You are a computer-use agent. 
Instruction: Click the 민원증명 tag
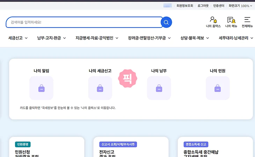[x=23, y=144]
